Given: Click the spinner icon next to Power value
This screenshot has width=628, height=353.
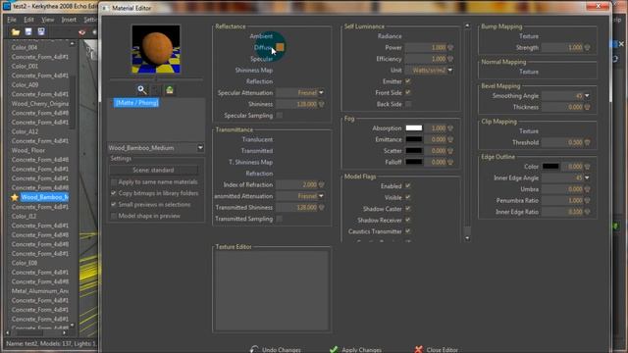Looking at the screenshot, I should (450, 48).
